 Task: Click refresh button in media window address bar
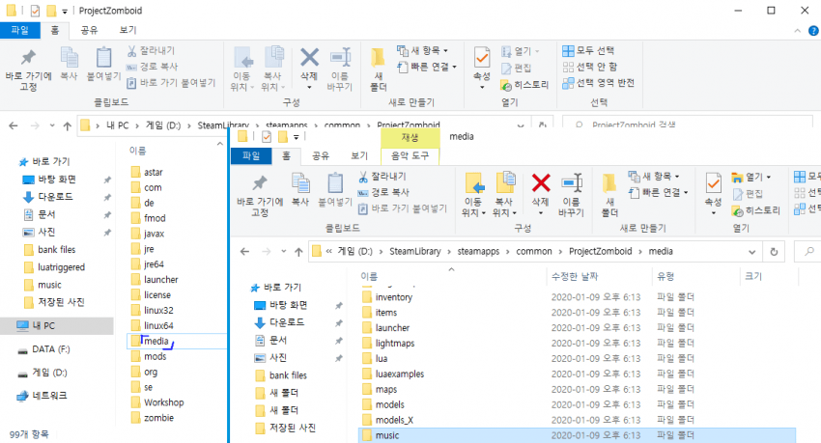point(774,252)
